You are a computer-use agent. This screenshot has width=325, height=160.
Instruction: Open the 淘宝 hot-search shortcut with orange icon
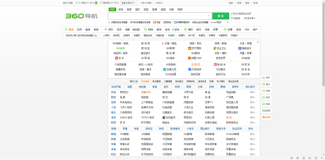pyautogui.click(x=157, y=22)
